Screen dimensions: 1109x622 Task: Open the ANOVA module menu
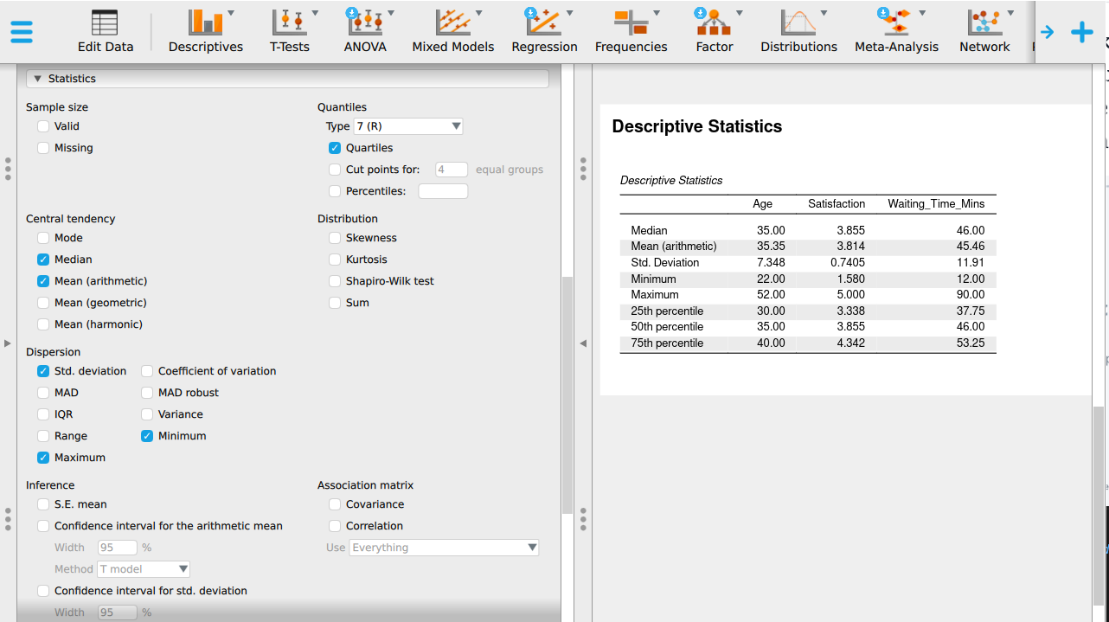[365, 32]
